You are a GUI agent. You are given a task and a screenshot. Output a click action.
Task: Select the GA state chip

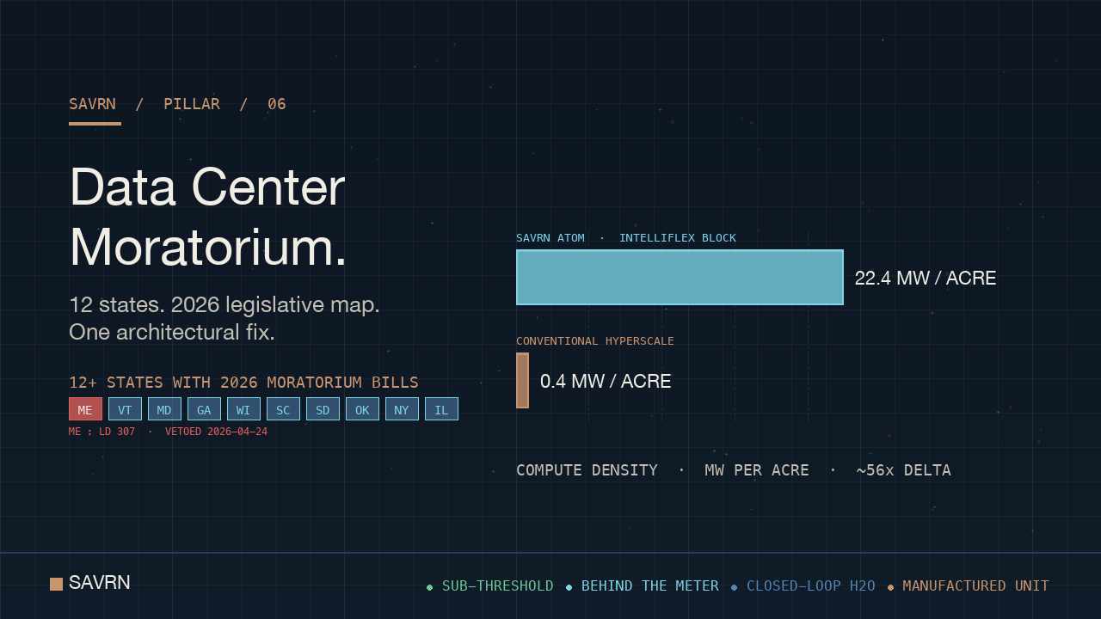pyautogui.click(x=204, y=409)
